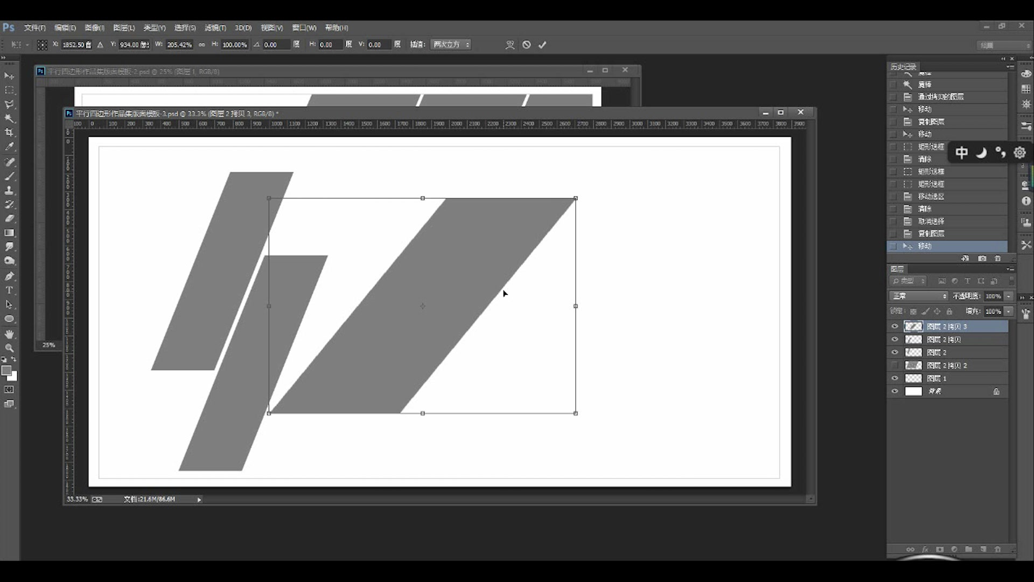Open the workspace switcher dropdown

click(1004, 45)
